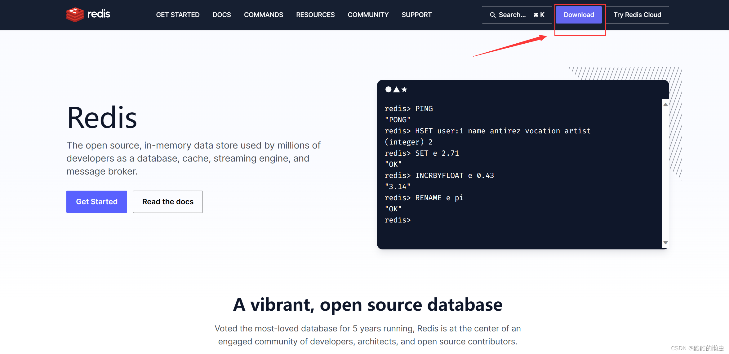Click the circle icon in terminal header
The height and width of the screenshot is (354, 729).
(388, 89)
